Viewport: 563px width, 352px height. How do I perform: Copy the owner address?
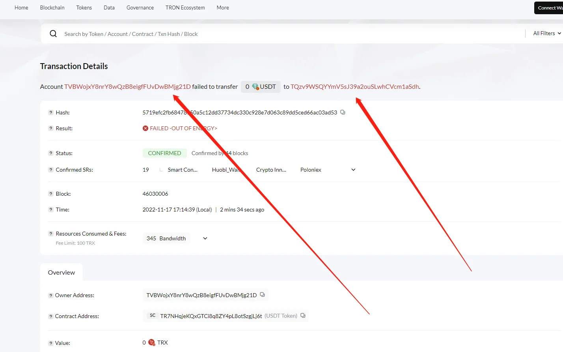point(262,295)
